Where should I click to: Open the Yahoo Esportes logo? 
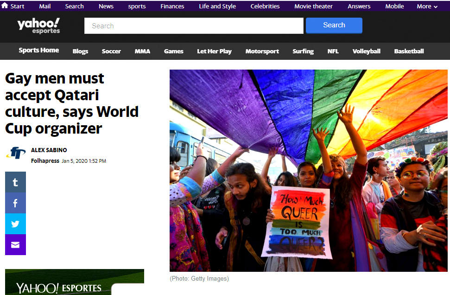pos(39,26)
